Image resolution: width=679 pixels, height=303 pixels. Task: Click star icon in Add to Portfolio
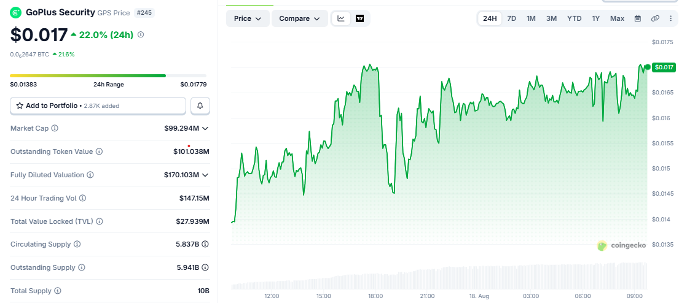click(x=20, y=105)
